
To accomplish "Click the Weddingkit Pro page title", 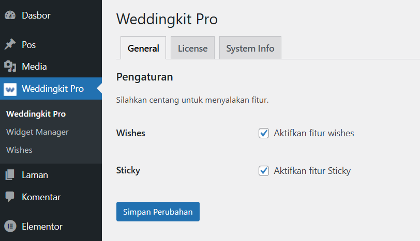I will (x=167, y=19).
